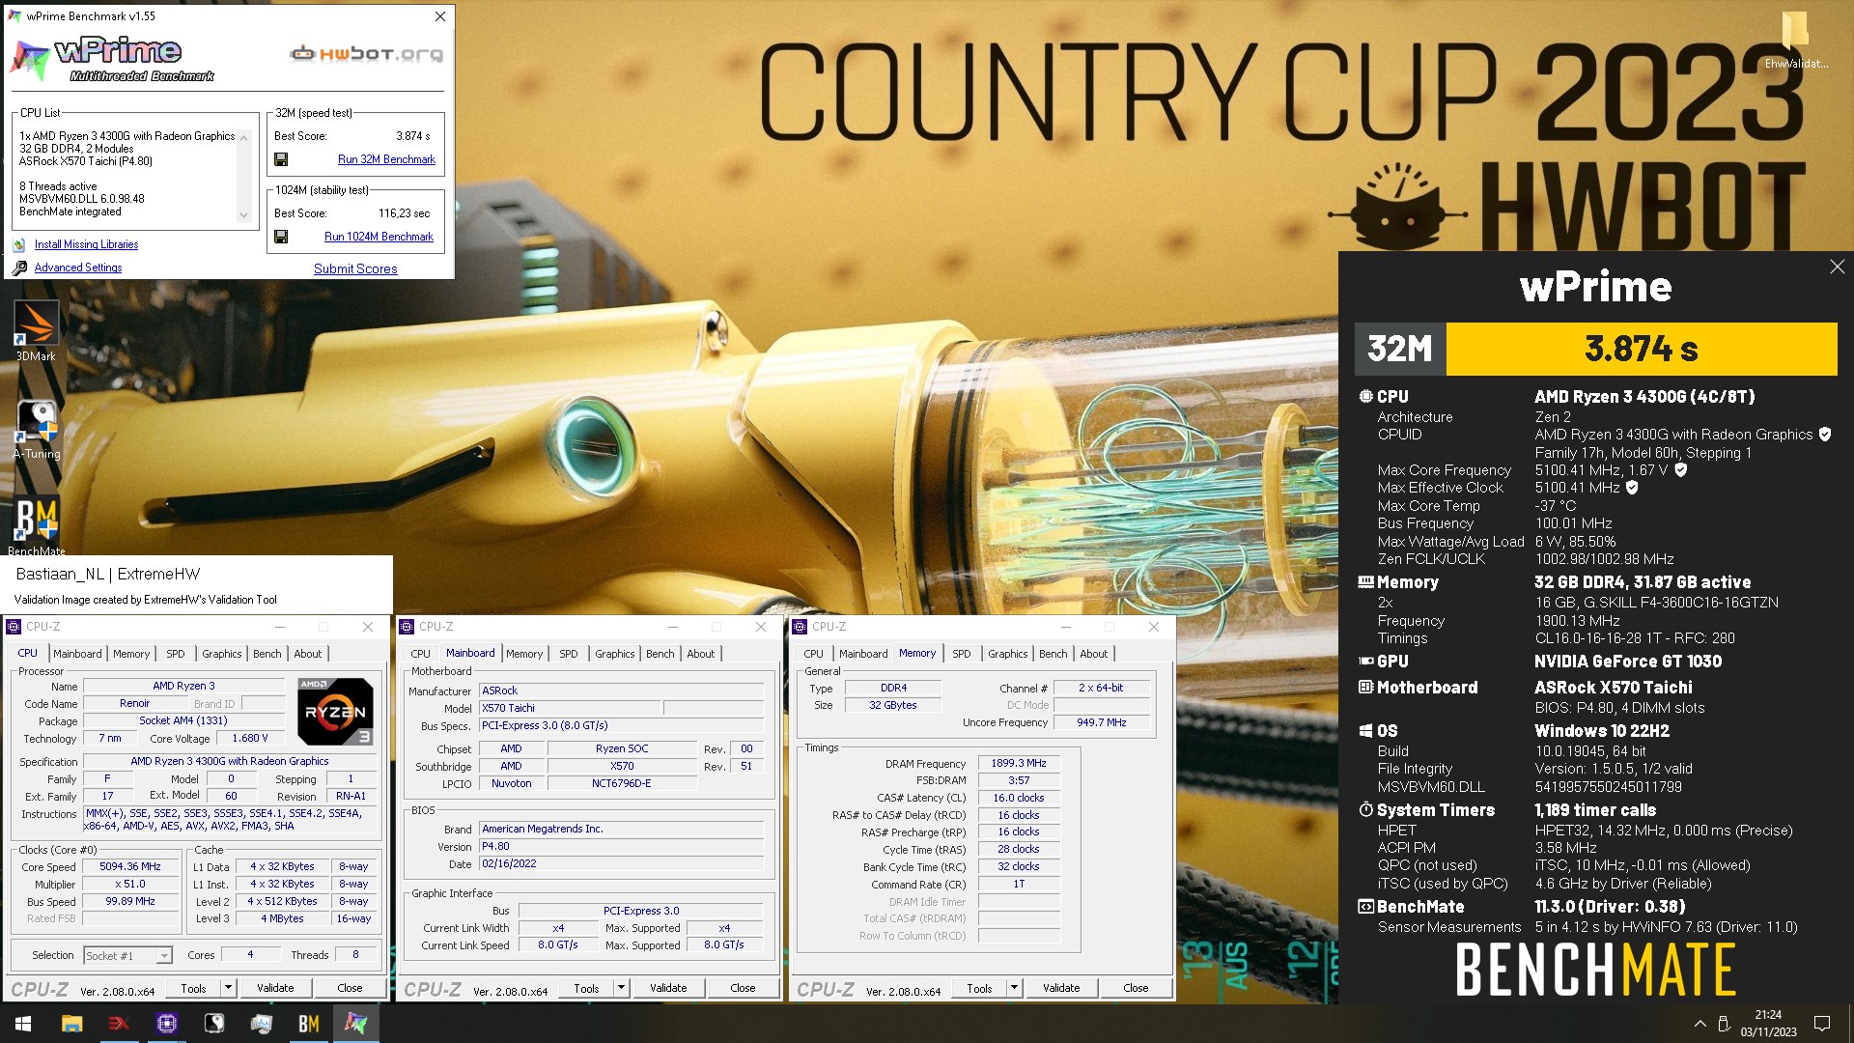Click Validate in first CPU-Z window
The image size is (1854, 1043).
coord(275,988)
